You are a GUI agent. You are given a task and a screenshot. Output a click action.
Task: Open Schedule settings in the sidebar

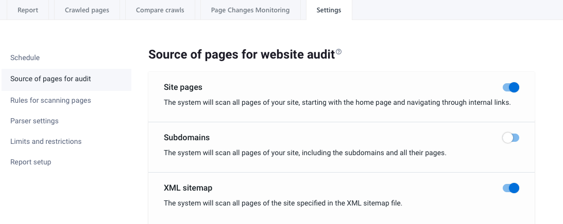click(25, 58)
